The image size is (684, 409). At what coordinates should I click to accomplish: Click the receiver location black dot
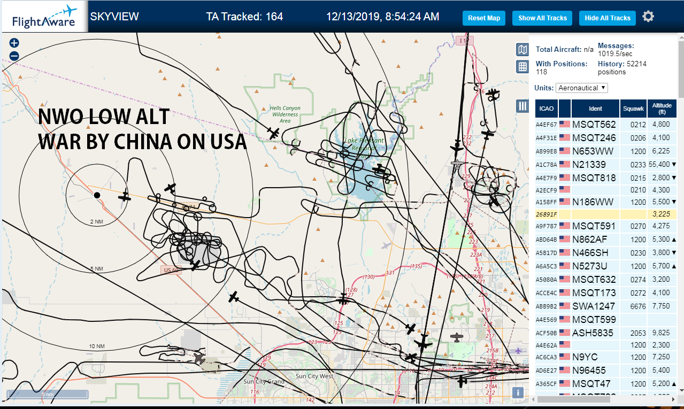pyautogui.click(x=97, y=195)
